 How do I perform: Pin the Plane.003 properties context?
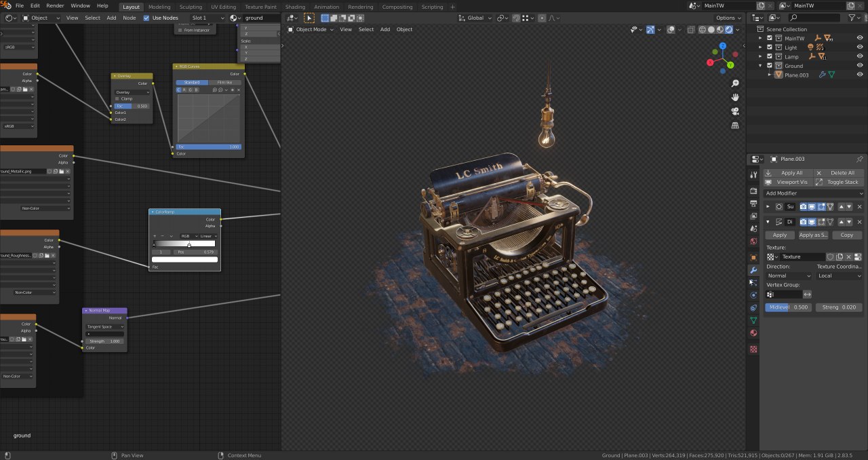860,159
